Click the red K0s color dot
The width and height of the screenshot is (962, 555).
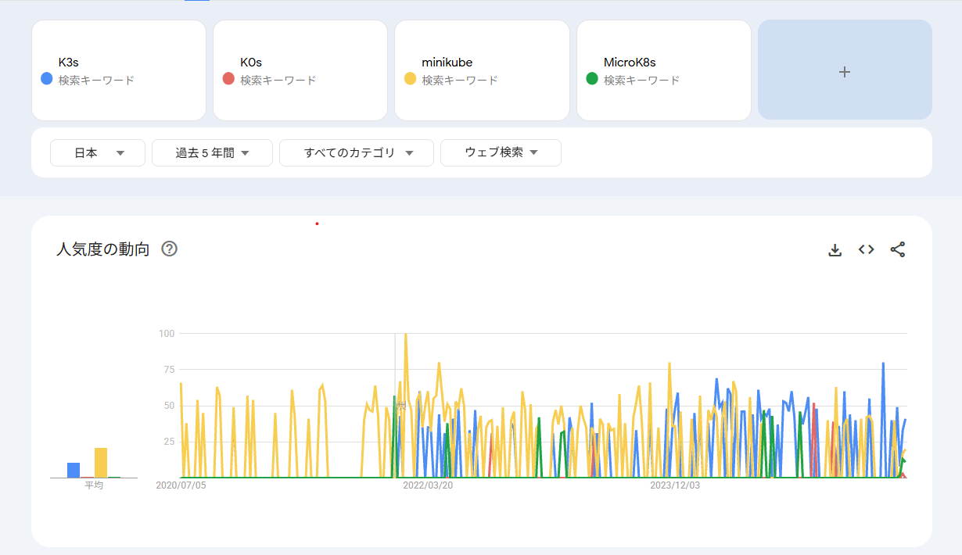tap(228, 79)
